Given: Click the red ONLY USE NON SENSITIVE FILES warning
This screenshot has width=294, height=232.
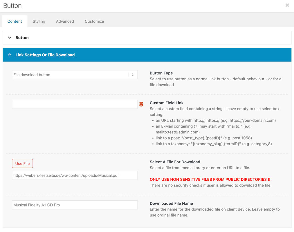Looking at the screenshot, I should point(211,180).
